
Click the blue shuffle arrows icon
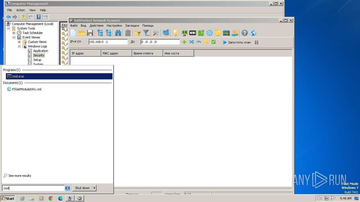(192, 42)
